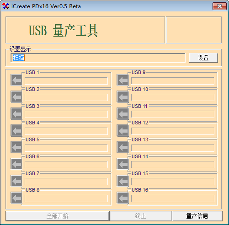The width and height of the screenshot is (229, 225).
Task: Click the arrow icon beside USB 12
Action: (122, 130)
